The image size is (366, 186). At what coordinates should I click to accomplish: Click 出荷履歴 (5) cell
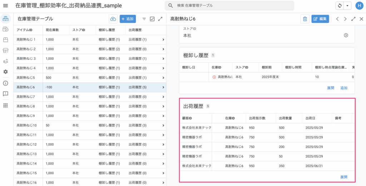[x=138, y=87]
